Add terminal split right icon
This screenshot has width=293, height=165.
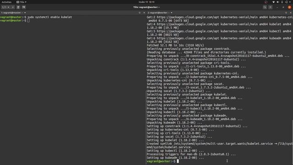click(x=18, y=7)
